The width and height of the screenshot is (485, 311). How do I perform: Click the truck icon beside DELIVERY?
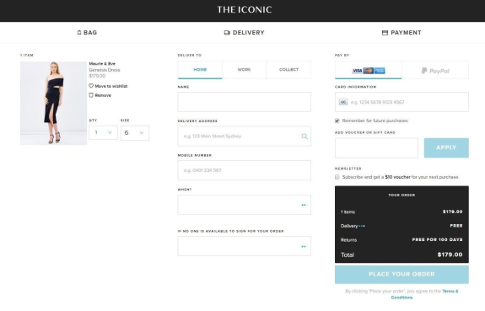[x=227, y=33]
